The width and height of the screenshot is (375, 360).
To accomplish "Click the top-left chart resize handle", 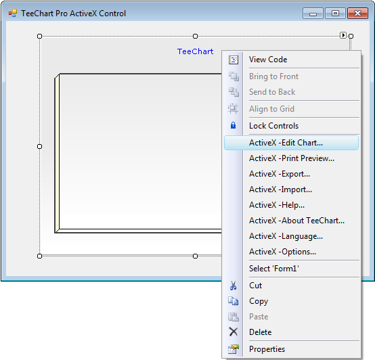I will [40, 36].
